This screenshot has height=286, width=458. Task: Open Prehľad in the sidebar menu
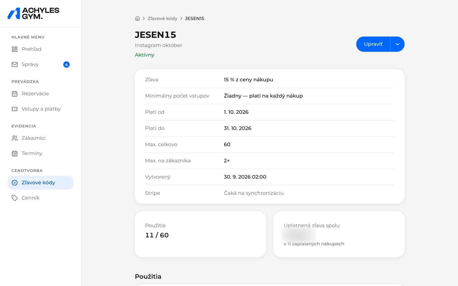click(x=40, y=49)
